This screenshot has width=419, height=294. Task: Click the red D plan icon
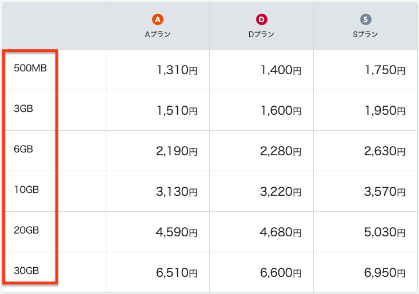[x=262, y=19]
